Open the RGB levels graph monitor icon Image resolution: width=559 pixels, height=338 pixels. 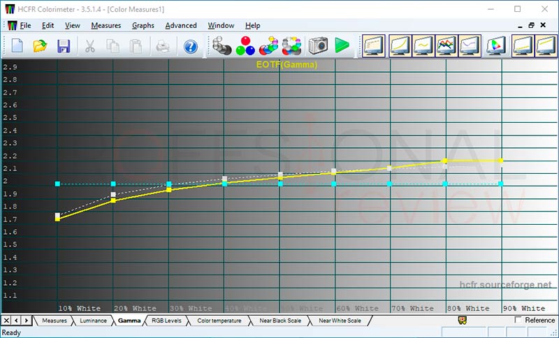point(447,46)
